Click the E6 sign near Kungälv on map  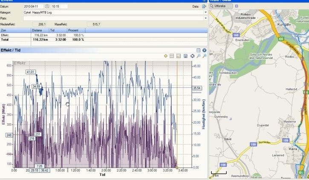click(x=281, y=39)
